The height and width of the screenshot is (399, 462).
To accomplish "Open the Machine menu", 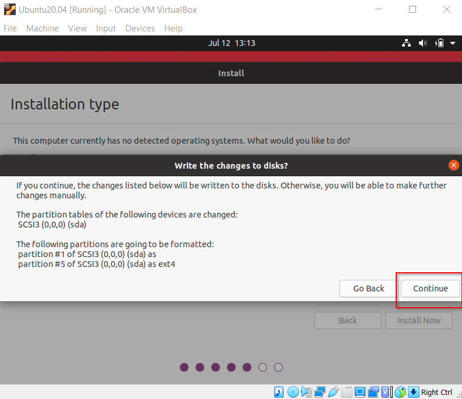I will pos(42,28).
